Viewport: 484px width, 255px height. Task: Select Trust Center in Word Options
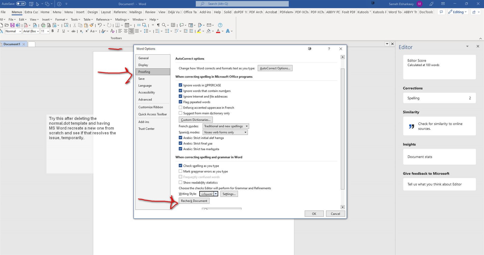pos(153,129)
